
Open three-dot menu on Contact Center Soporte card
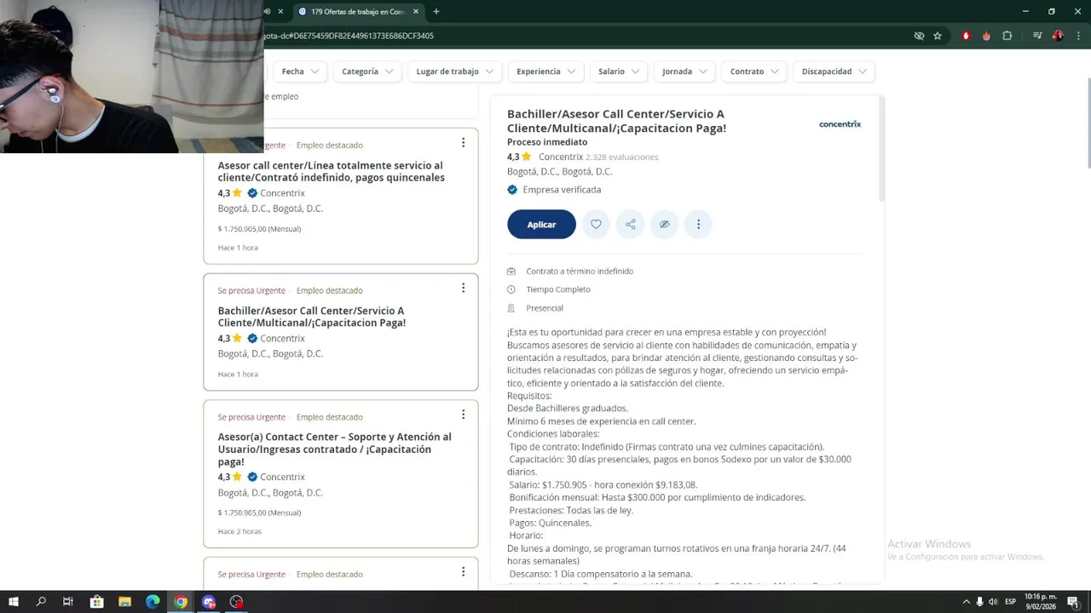pos(463,415)
